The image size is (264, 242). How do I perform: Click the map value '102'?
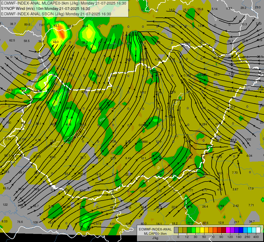pos(249,139)
